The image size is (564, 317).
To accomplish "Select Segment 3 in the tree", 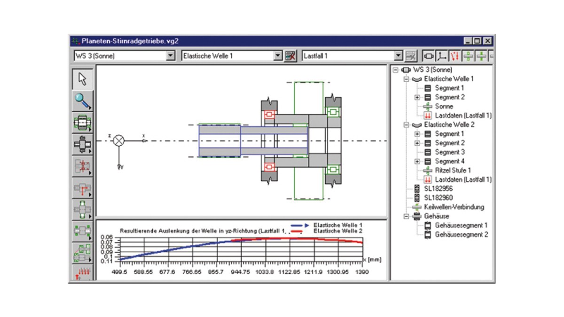I will (450, 152).
